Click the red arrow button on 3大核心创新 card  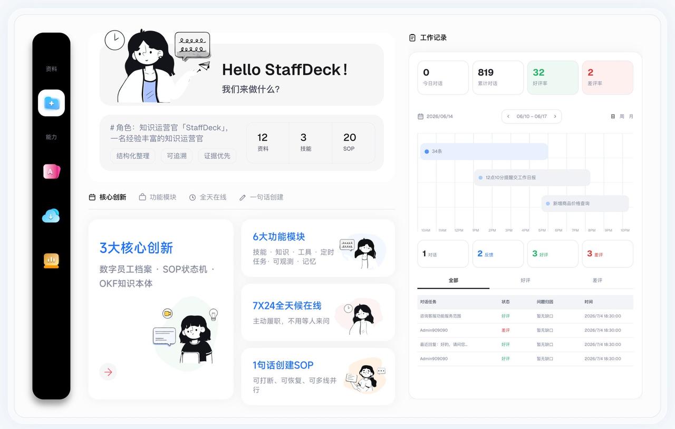108,372
